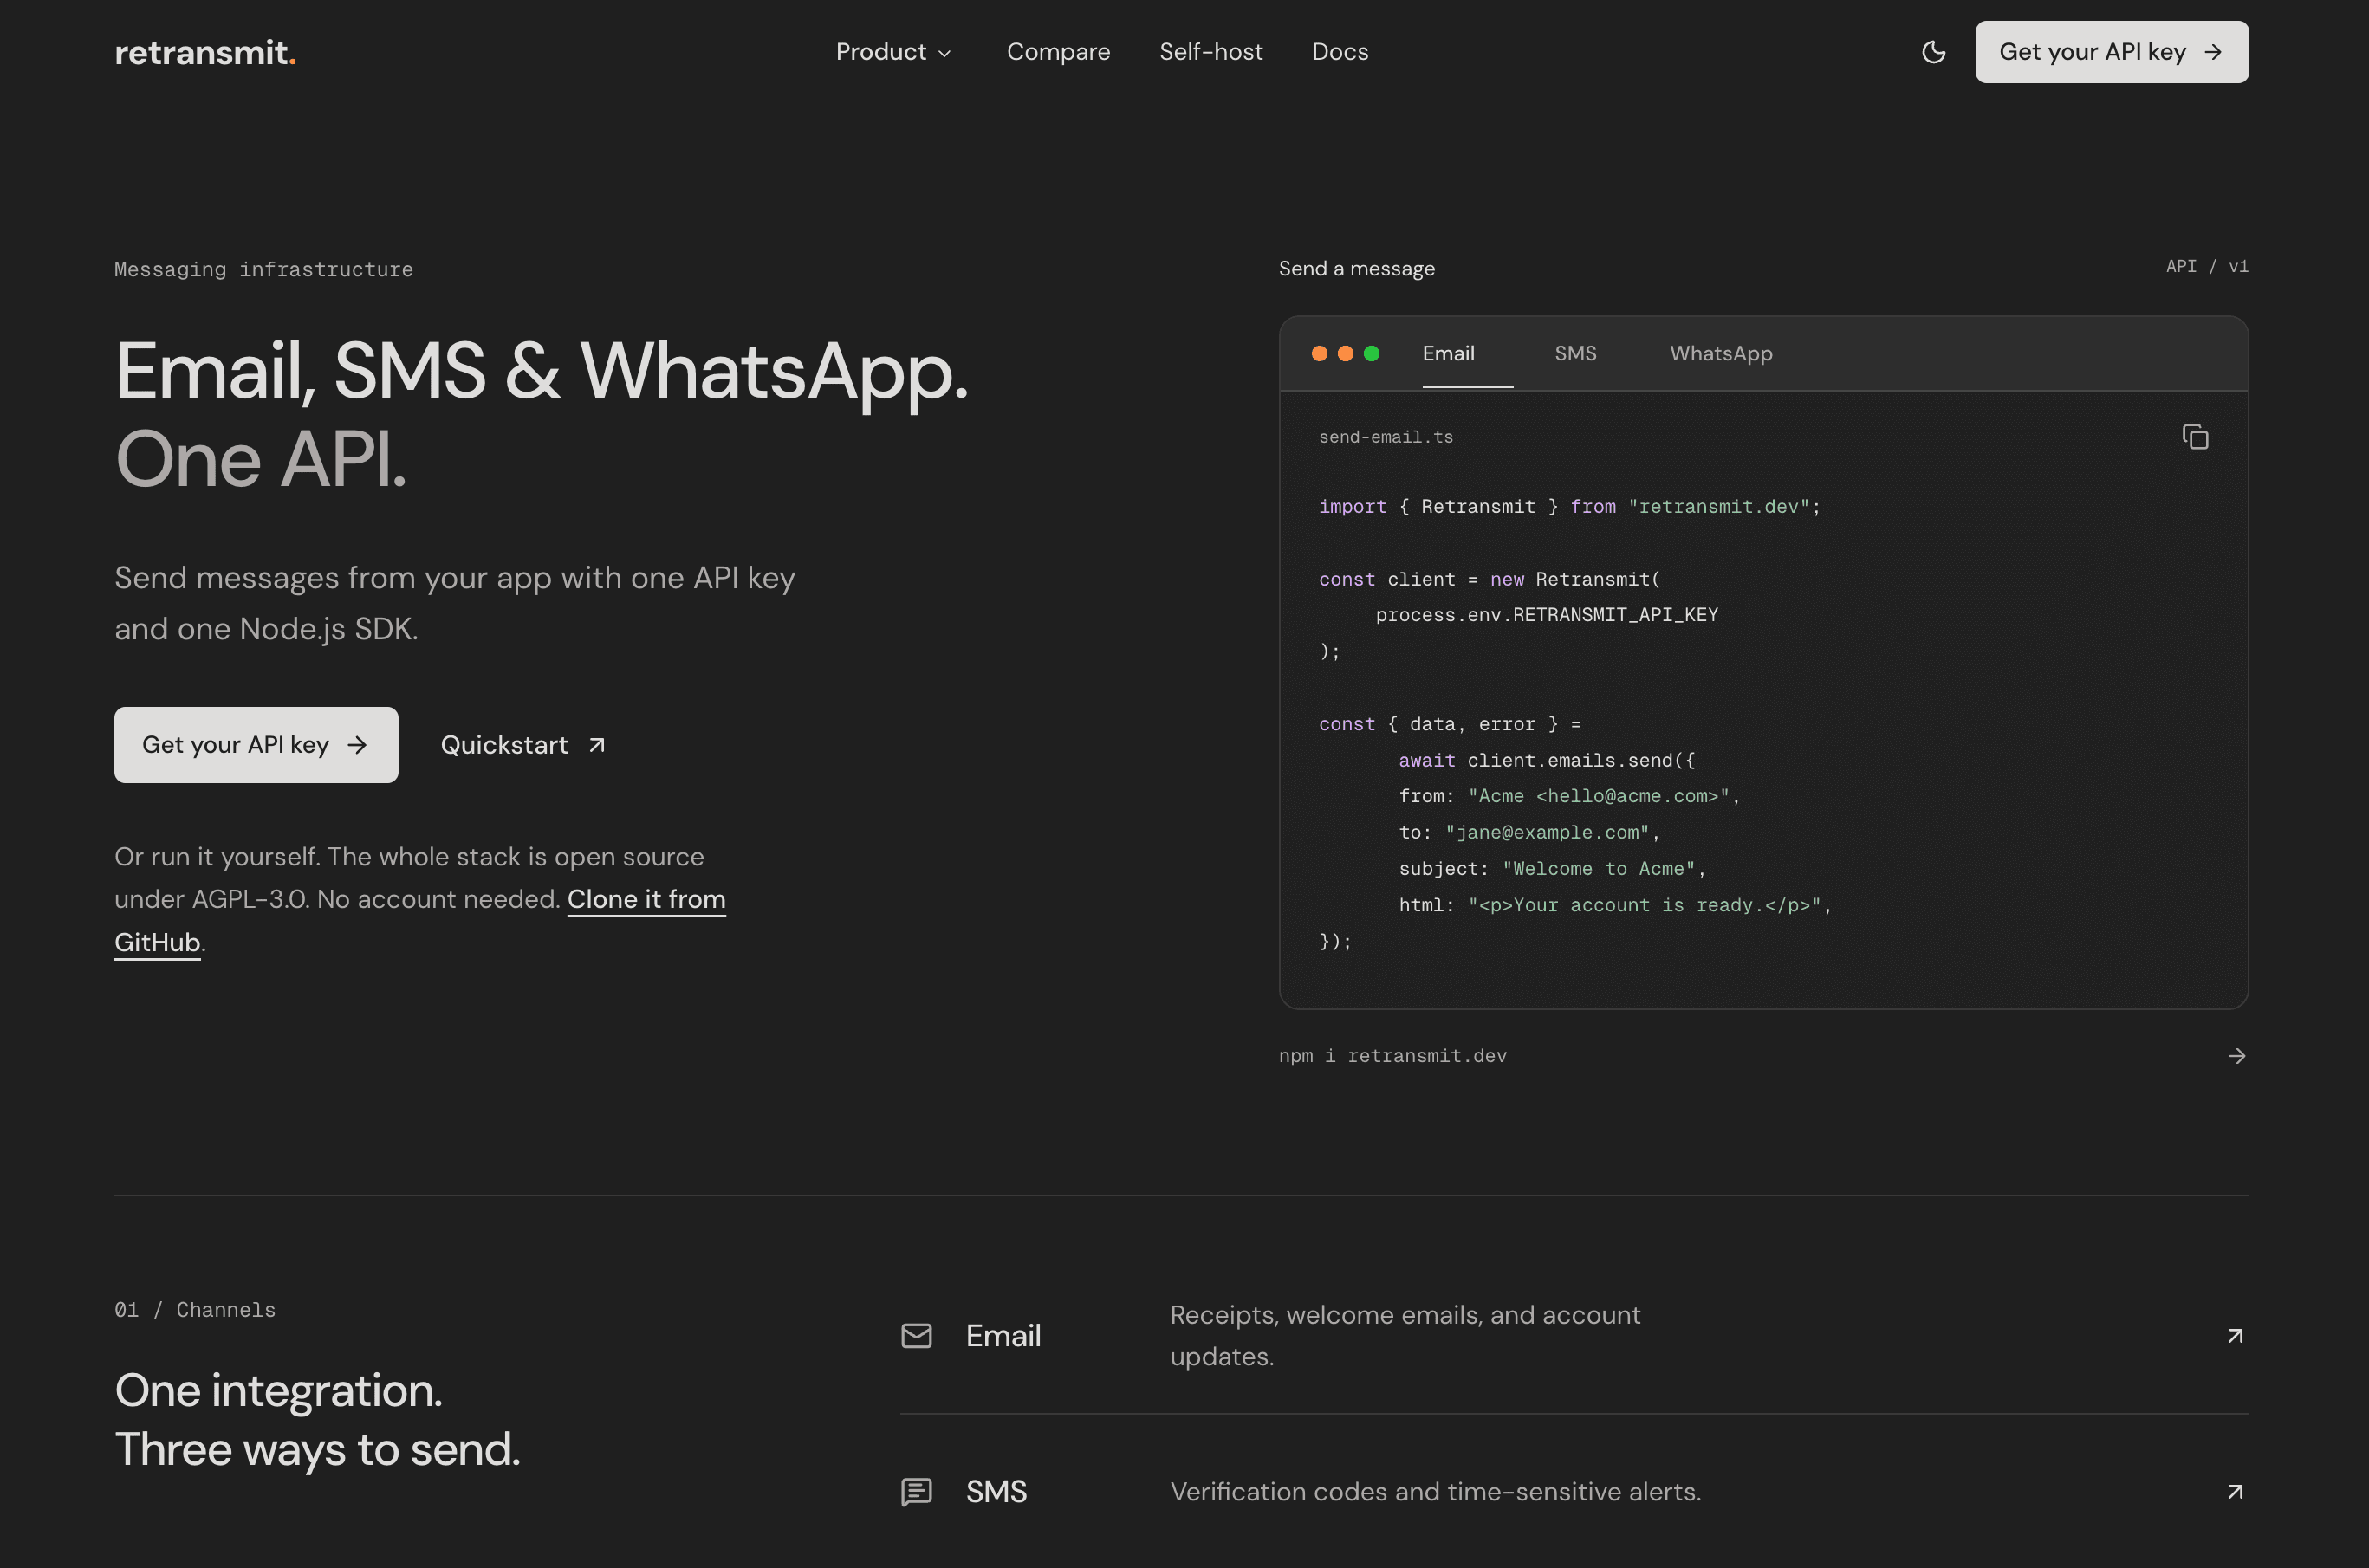The image size is (2369, 1568).
Task: Go to the Self-host page
Action: [x=1210, y=52]
